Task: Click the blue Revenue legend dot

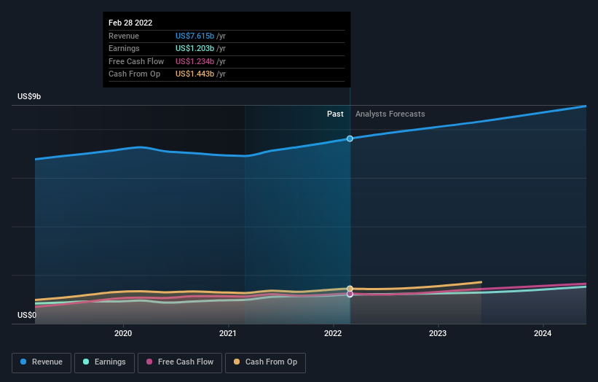Action: pos(23,362)
